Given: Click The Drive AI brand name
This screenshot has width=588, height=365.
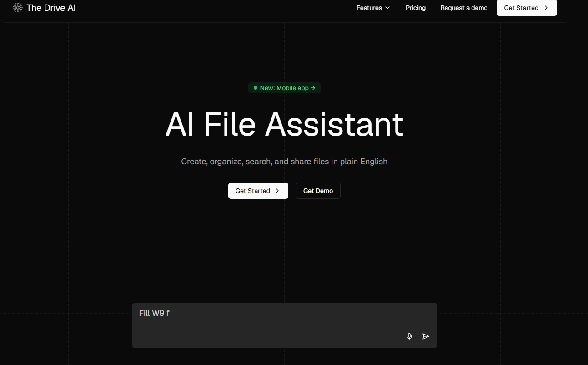Looking at the screenshot, I should coord(51,8).
